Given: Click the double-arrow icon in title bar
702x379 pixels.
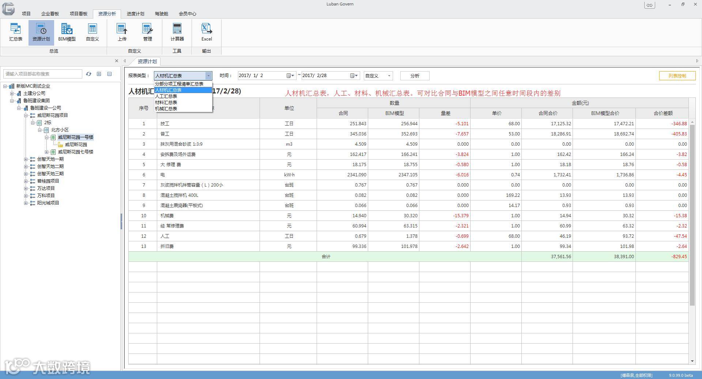Looking at the screenshot, I should pos(650,5).
